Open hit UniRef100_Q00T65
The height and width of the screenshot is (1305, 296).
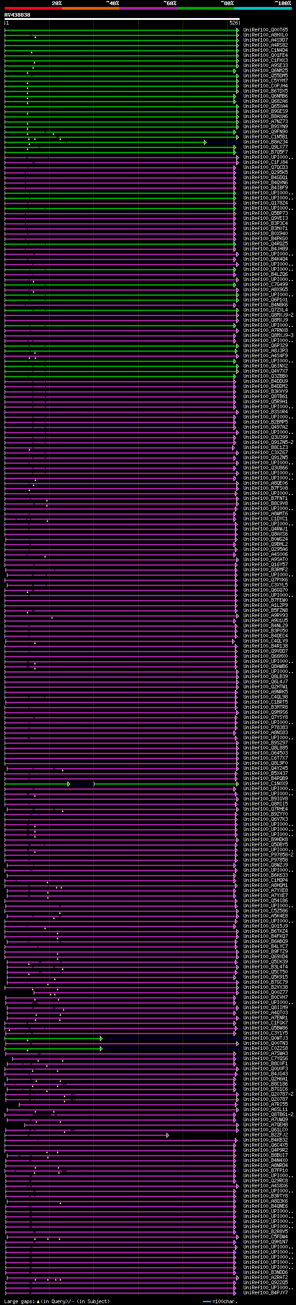tap(265, 30)
